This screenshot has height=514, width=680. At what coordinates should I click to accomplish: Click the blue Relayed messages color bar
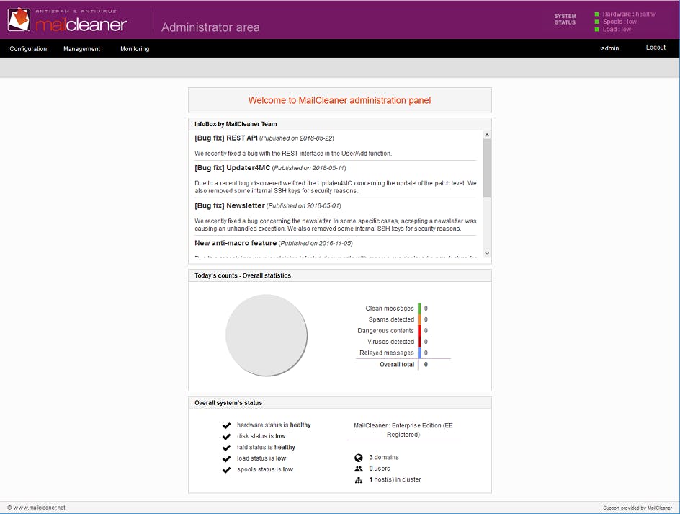click(419, 353)
